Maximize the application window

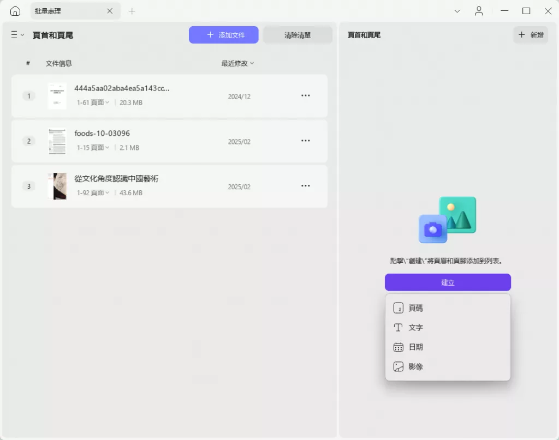click(526, 11)
